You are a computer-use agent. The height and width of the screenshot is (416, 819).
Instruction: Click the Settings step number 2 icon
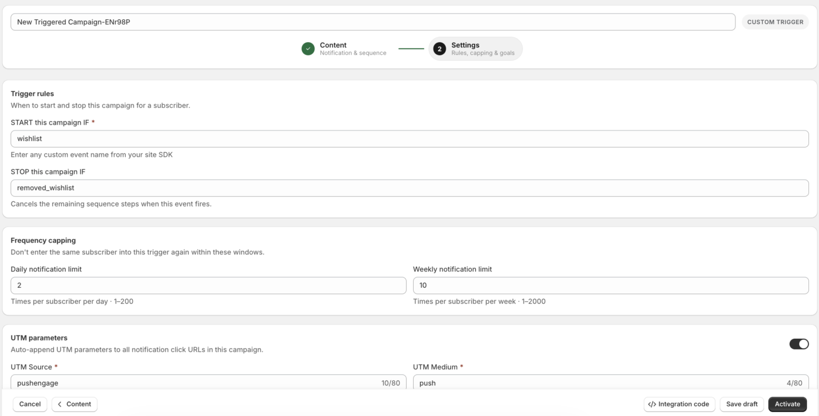(x=440, y=49)
